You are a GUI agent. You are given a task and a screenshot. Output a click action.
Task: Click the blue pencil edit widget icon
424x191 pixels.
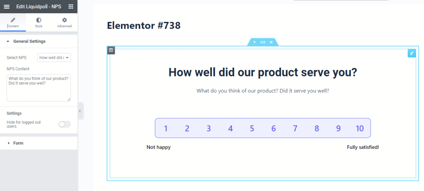[x=412, y=53]
